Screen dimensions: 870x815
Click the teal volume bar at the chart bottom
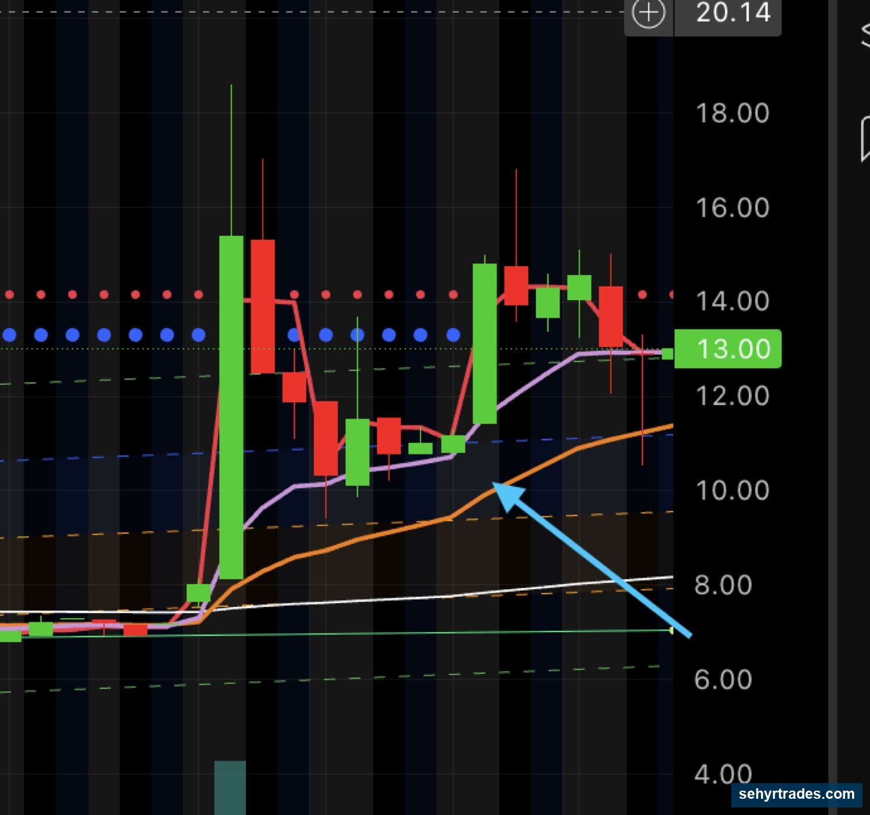point(230,788)
